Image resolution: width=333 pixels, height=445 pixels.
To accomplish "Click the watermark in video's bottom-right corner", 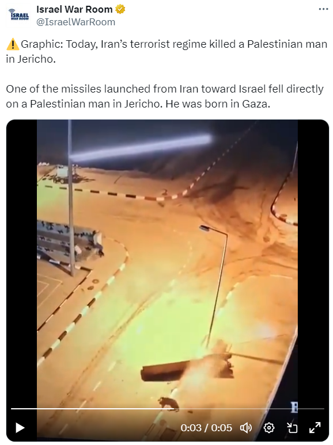I will point(294,407).
